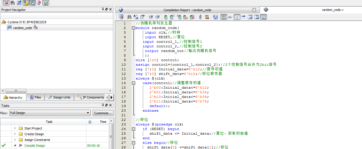Select random_code entity in Project Navigator
The width and height of the screenshot is (362, 149).
tap(22, 28)
